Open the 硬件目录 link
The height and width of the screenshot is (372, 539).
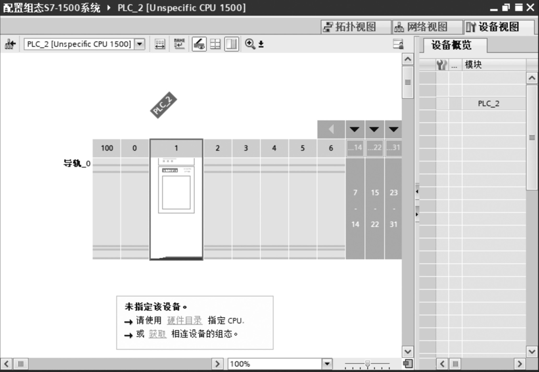click(x=185, y=321)
